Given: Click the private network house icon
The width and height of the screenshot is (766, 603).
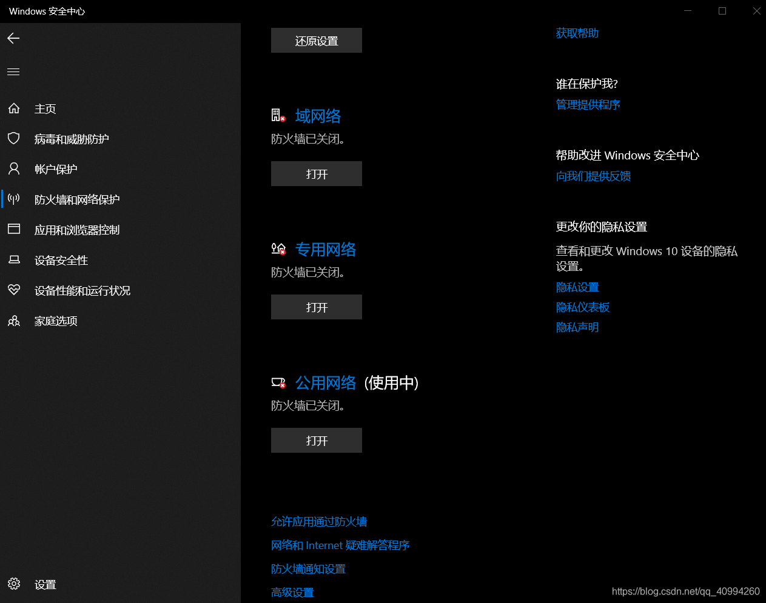Looking at the screenshot, I should pyautogui.click(x=278, y=248).
